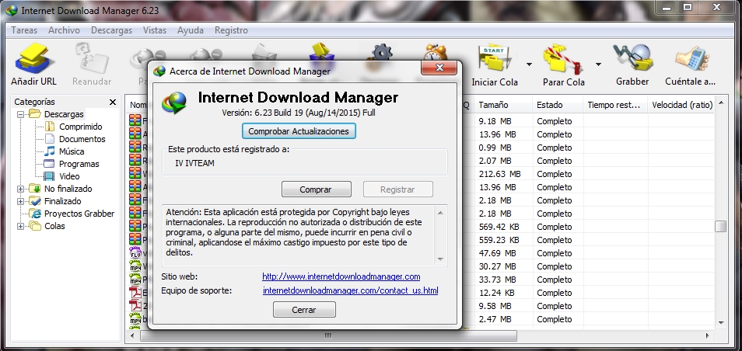Click the Finalizado checkmark folder icon
Image resolution: width=742 pixels, height=351 pixels.
pyautogui.click(x=34, y=201)
